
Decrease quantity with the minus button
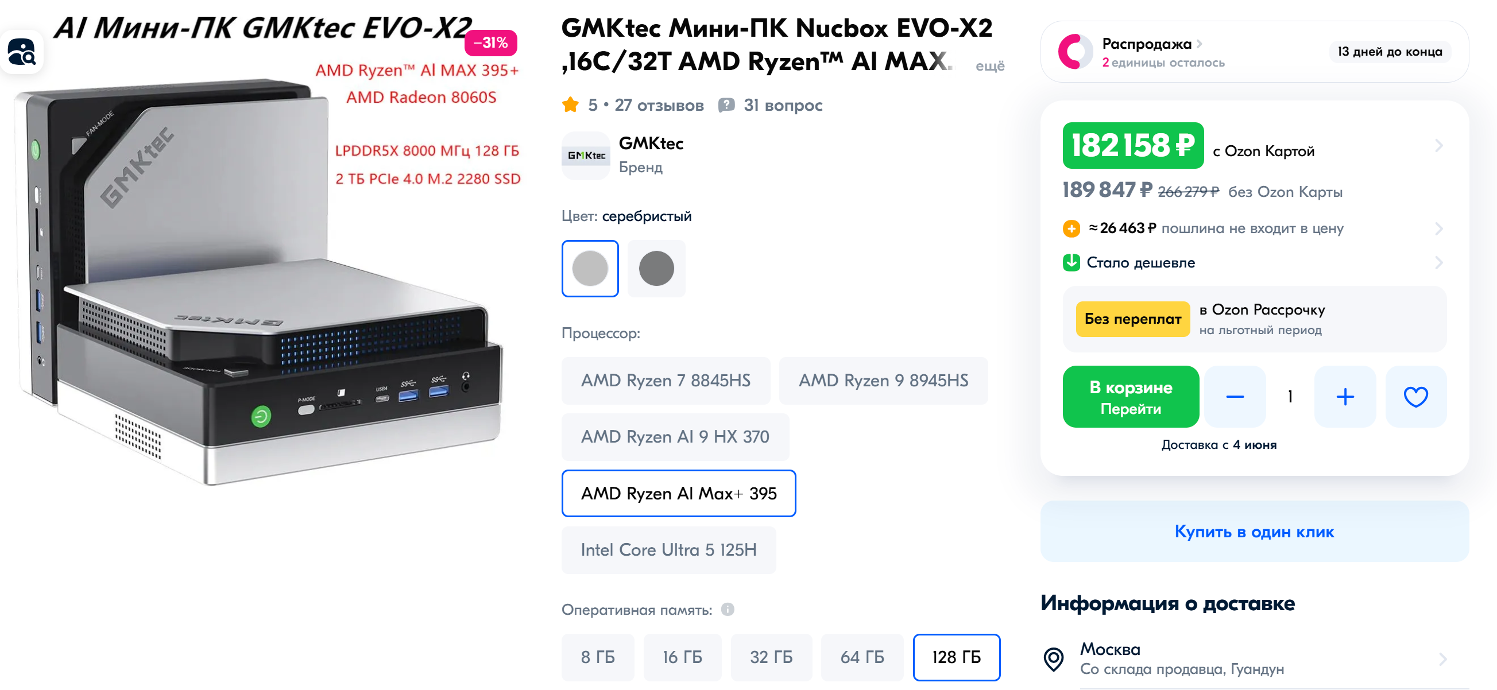coord(1235,397)
